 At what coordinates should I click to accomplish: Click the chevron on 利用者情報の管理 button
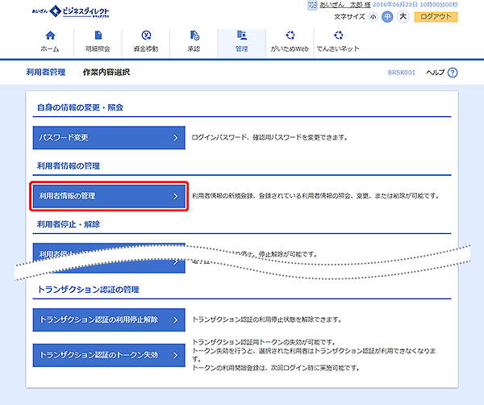pyautogui.click(x=175, y=195)
